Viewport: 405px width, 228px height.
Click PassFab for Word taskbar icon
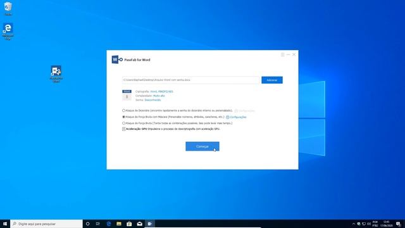150,224
